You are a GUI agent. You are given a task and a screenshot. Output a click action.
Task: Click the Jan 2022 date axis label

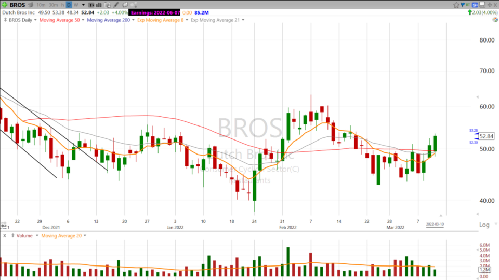pos(175,227)
